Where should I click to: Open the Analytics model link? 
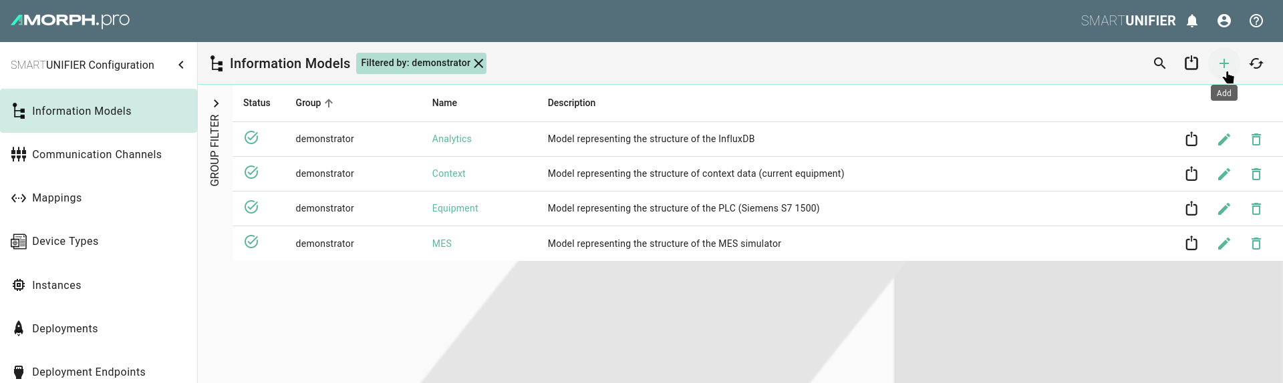click(x=452, y=139)
